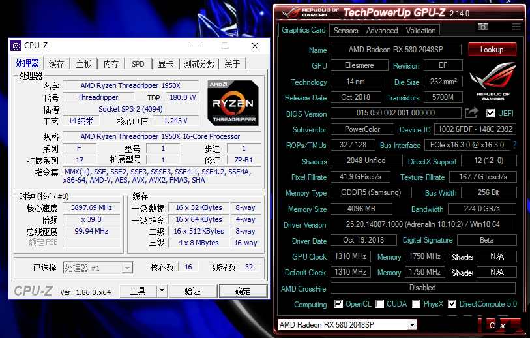The width and height of the screenshot is (530, 338).
Task: Click the thread count 32 value
Action: coord(249,267)
